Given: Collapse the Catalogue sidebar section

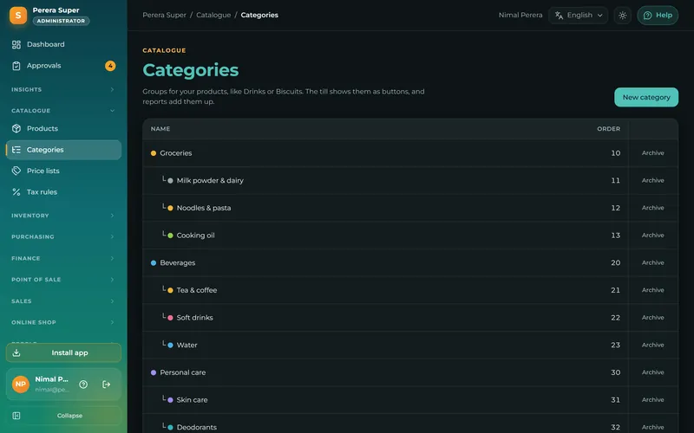Looking at the screenshot, I should click(63, 111).
